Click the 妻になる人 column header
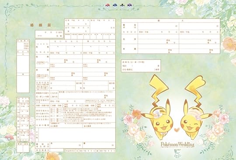 pos(99,41)
